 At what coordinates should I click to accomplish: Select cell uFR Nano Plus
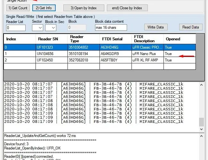[x=148, y=54]
